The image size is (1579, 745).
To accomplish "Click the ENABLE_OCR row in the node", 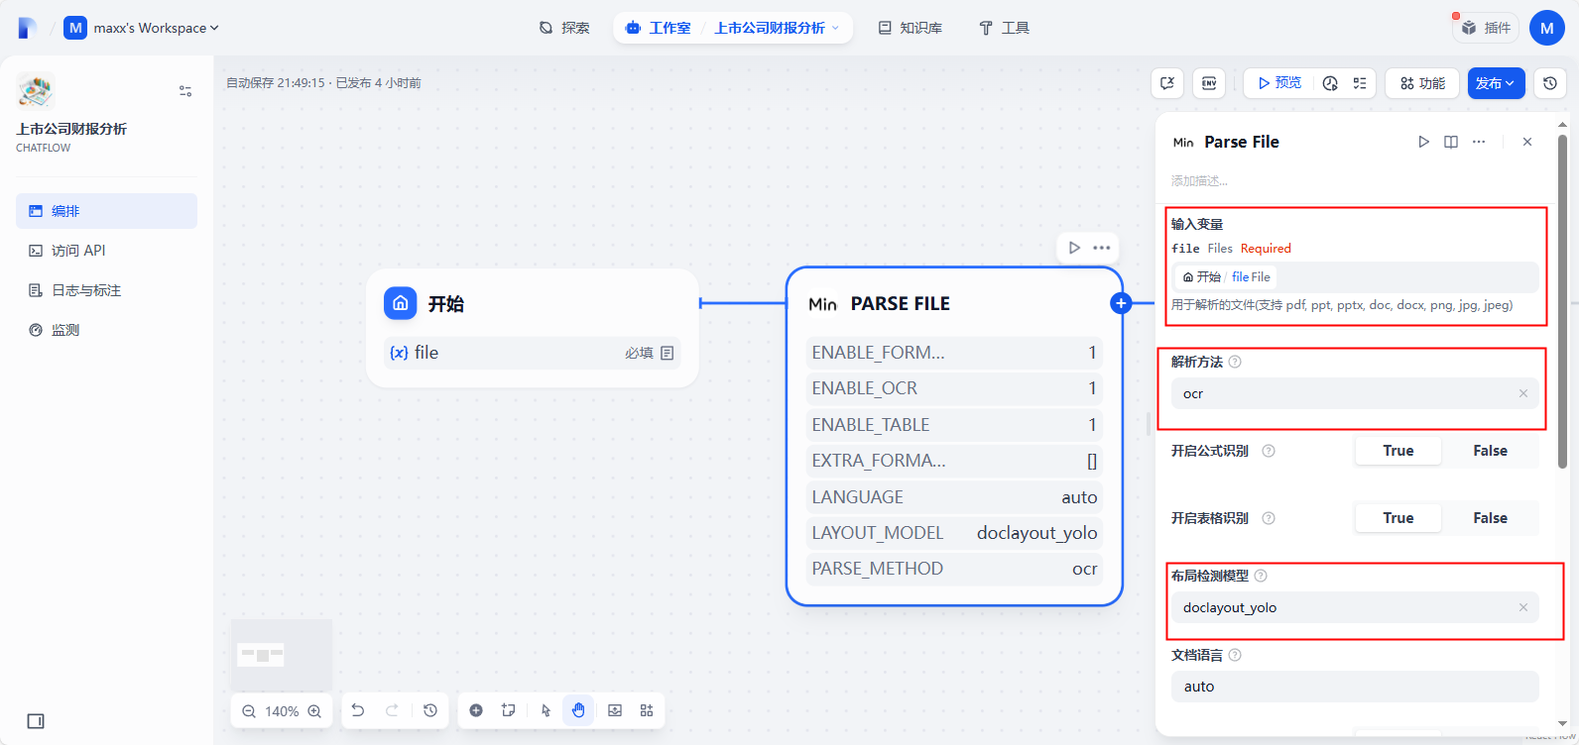I will tap(954, 388).
